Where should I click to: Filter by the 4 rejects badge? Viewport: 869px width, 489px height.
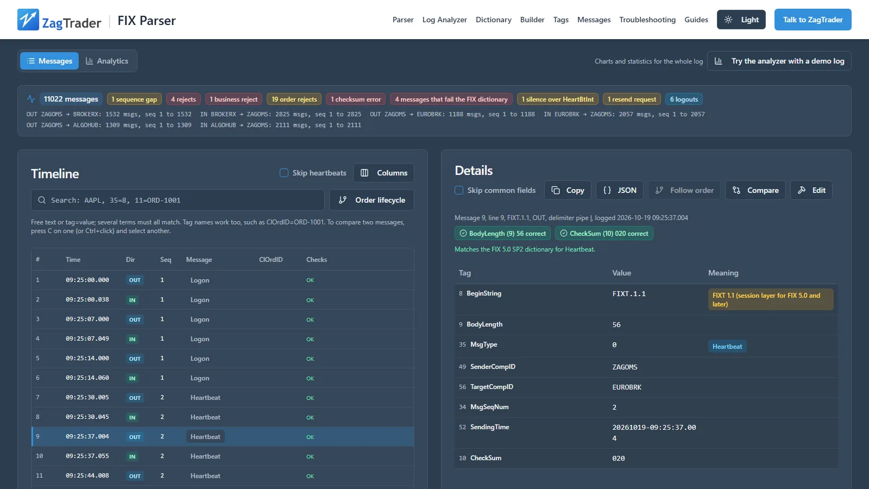tap(183, 99)
